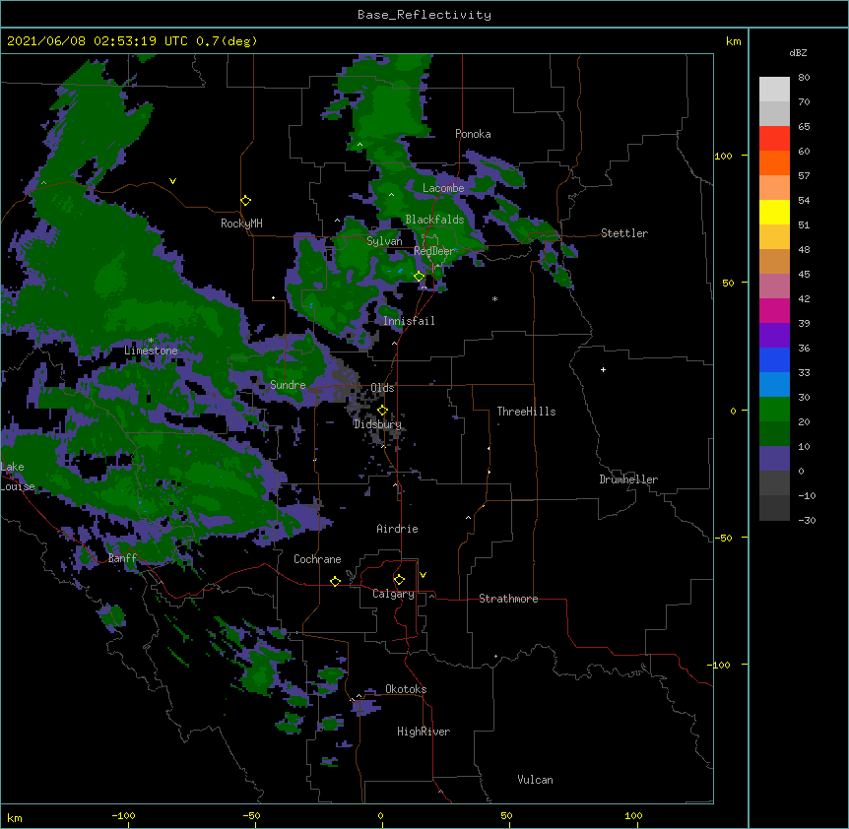Image resolution: width=849 pixels, height=829 pixels.
Task: Click the yellow diamond marker above Calgary
Action: point(399,580)
